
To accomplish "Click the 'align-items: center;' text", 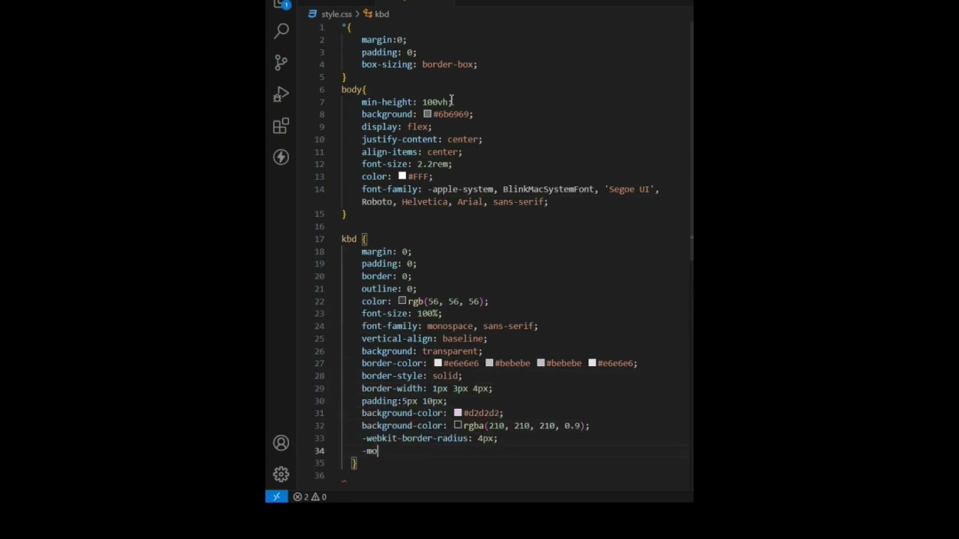I will (x=411, y=152).
